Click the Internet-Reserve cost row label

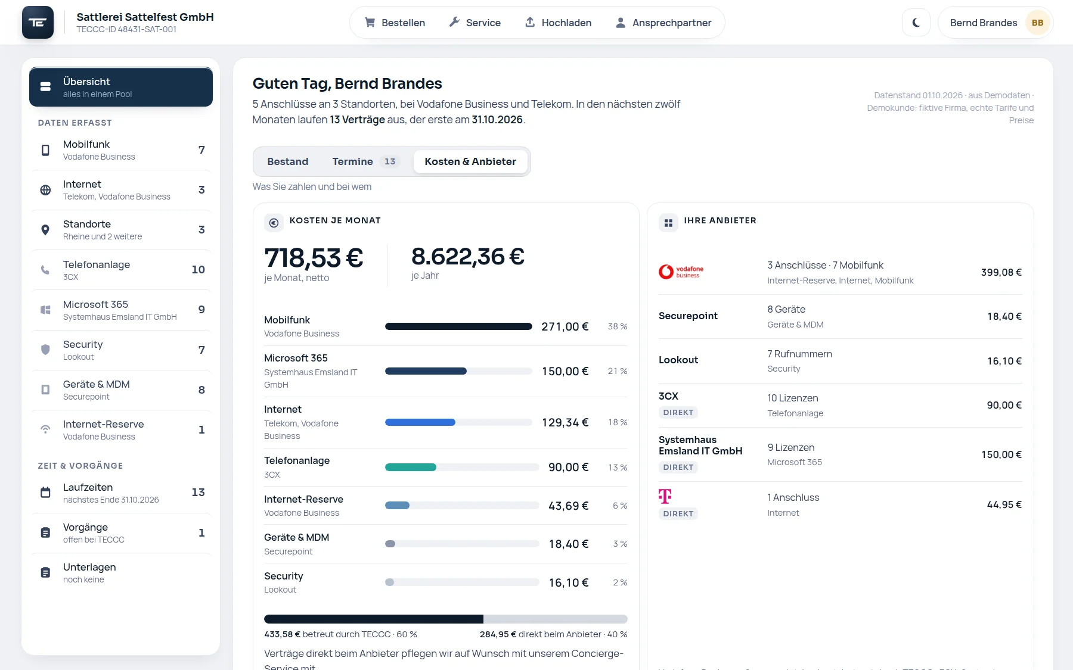coord(303,499)
